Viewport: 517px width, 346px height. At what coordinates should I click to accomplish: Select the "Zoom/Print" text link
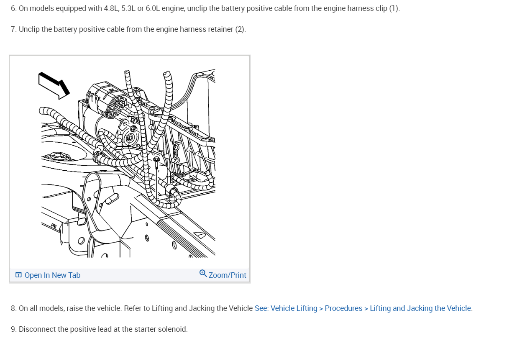227,275
